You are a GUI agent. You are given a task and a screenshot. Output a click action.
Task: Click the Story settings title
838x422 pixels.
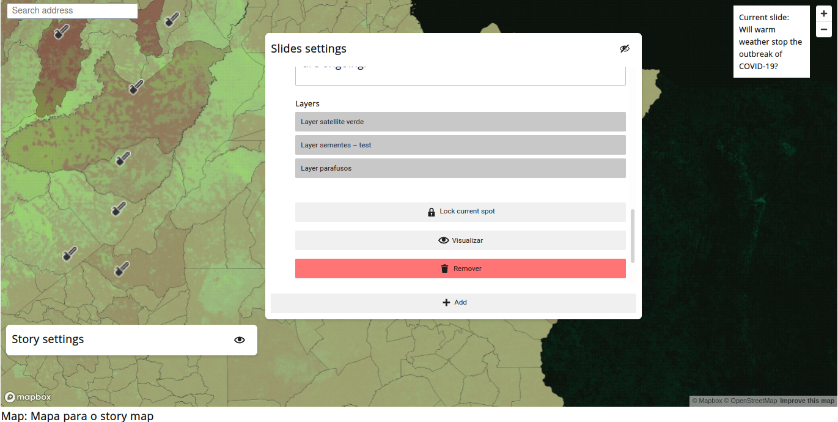click(48, 339)
